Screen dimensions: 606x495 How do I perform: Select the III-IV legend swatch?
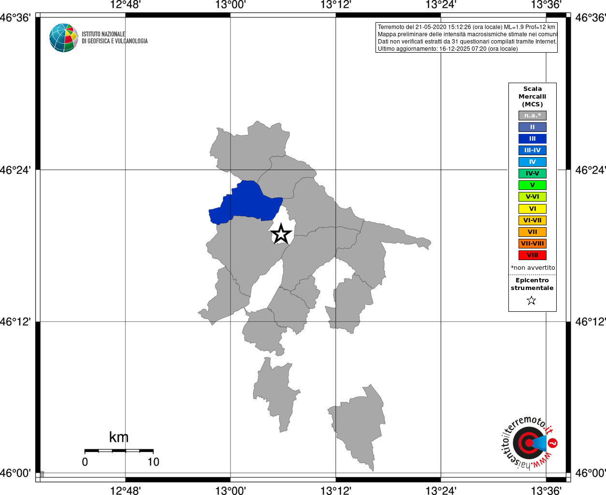pyautogui.click(x=532, y=150)
